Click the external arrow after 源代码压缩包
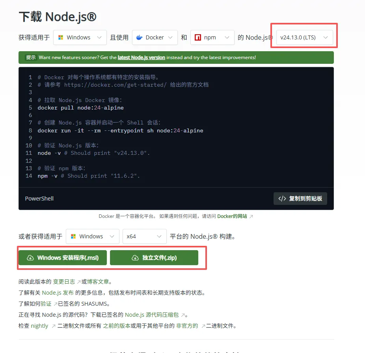365x353 pixels. (183, 315)
